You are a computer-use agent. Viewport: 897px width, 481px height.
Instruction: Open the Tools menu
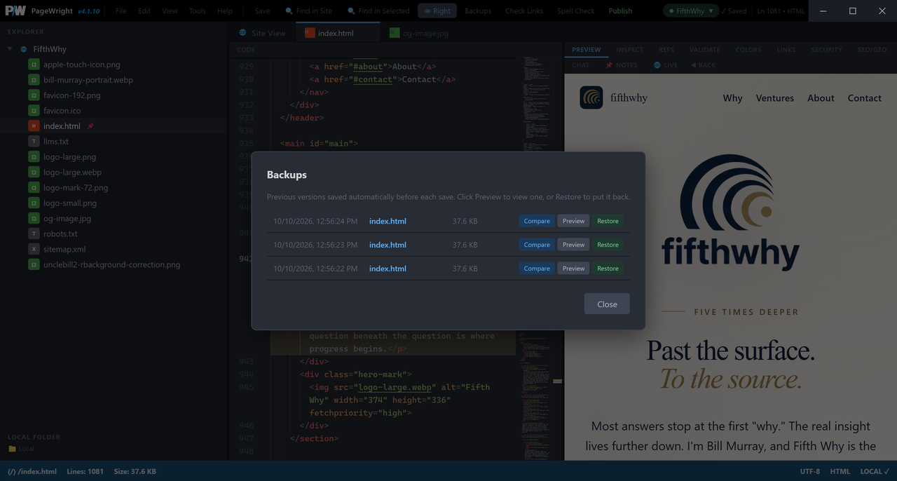coord(198,11)
